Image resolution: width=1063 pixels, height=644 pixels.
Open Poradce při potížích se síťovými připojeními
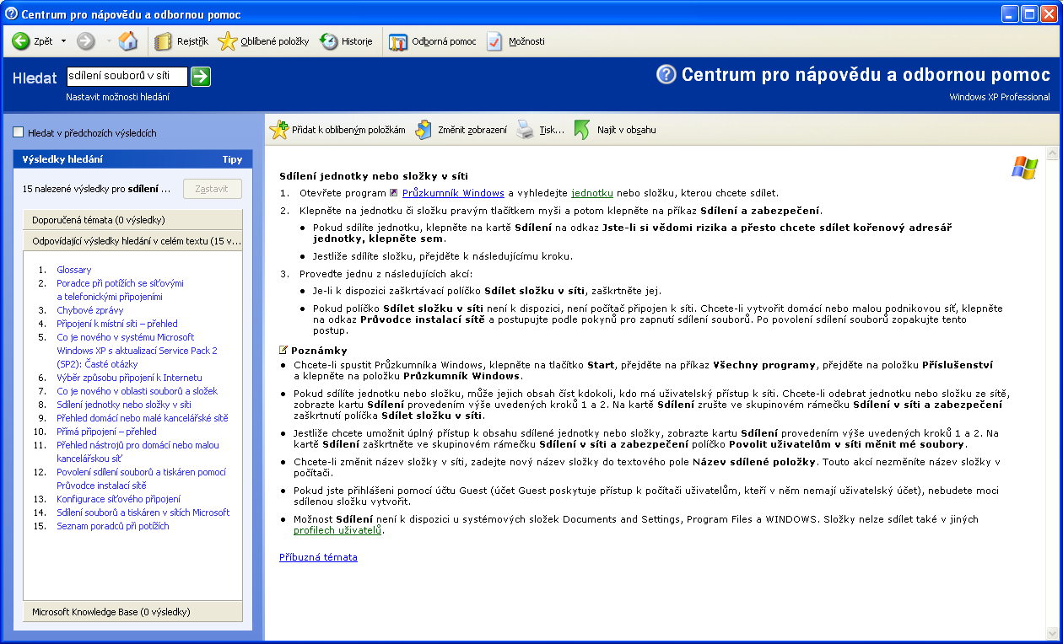[120, 290]
